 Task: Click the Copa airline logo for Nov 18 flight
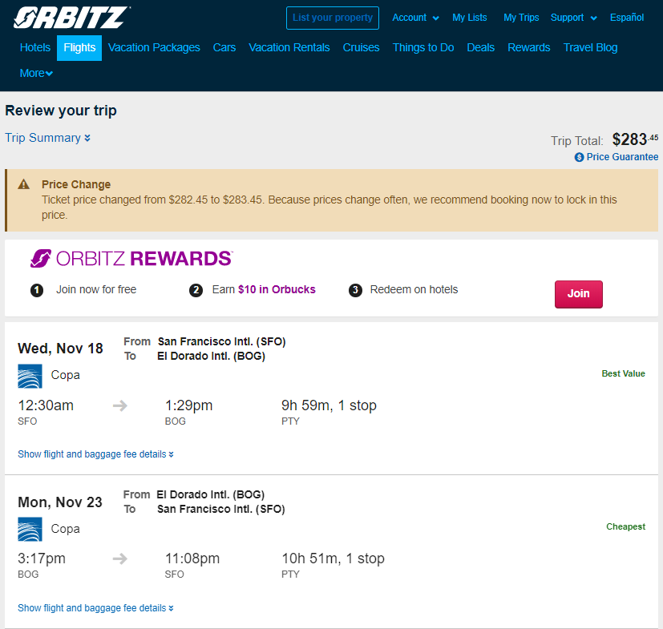[x=30, y=376]
